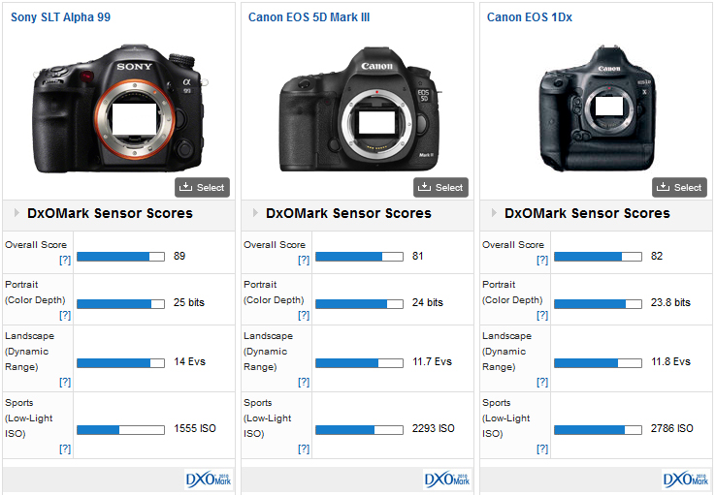
Task: Click the Landscape Dynamic Range bar for Canon EOS 1Dx
Action: tap(599, 363)
